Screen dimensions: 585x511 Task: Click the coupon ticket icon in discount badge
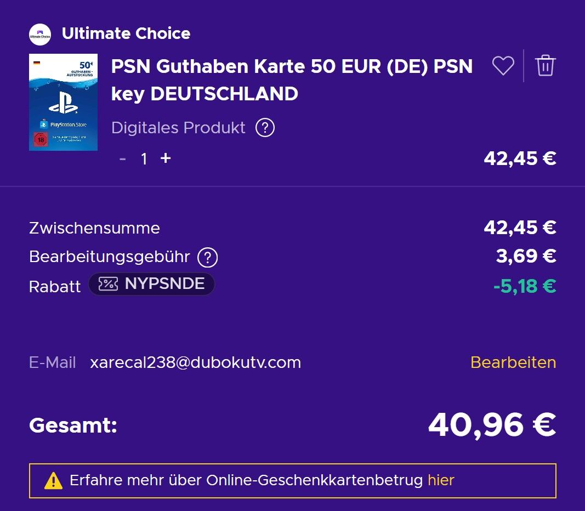108,284
